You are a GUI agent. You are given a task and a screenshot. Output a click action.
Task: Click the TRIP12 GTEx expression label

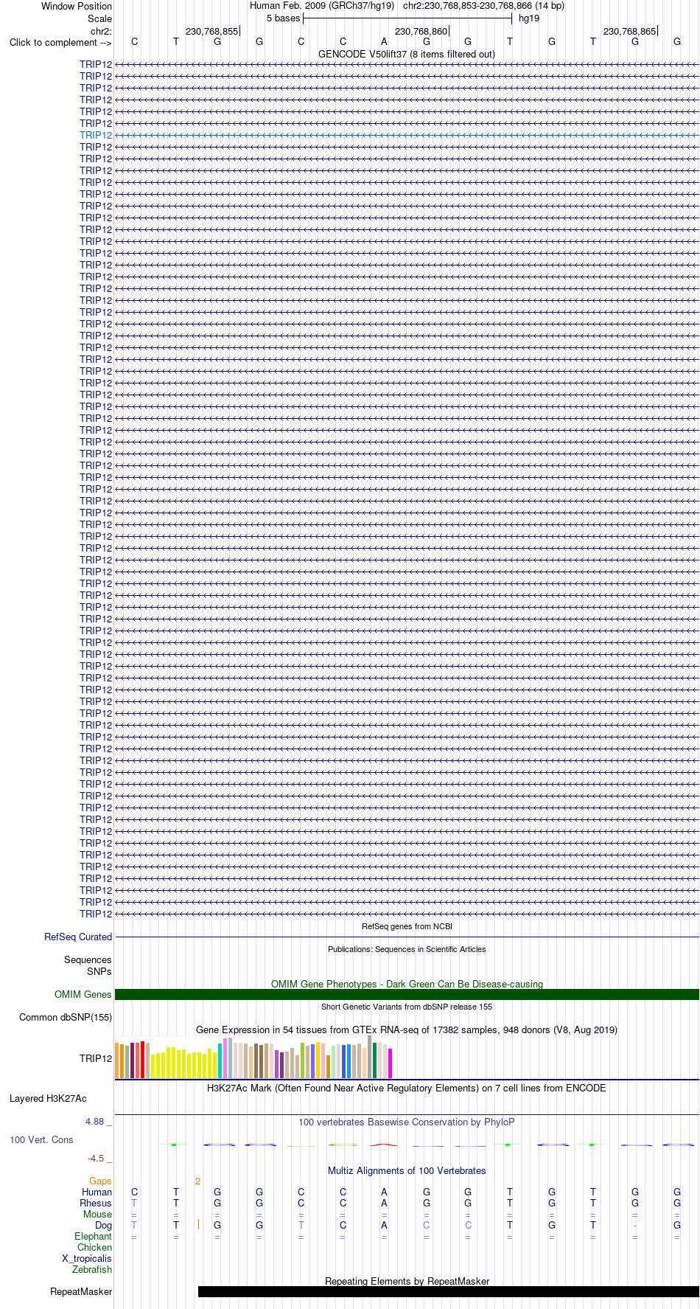click(96, 1059)
